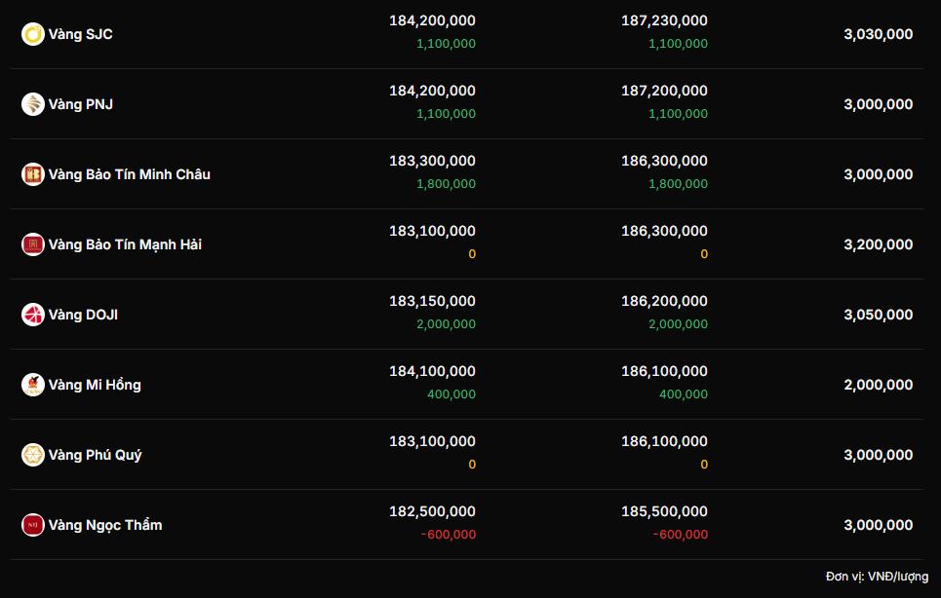941x598 pixels.
Task: Open the Vàng SJC name link
Action: click(81, 34)
